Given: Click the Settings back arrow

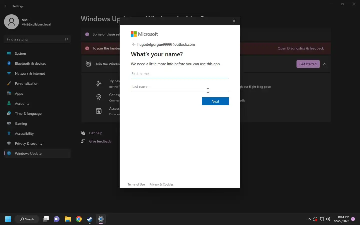Looking at the screenshot, I should [6, 6].
